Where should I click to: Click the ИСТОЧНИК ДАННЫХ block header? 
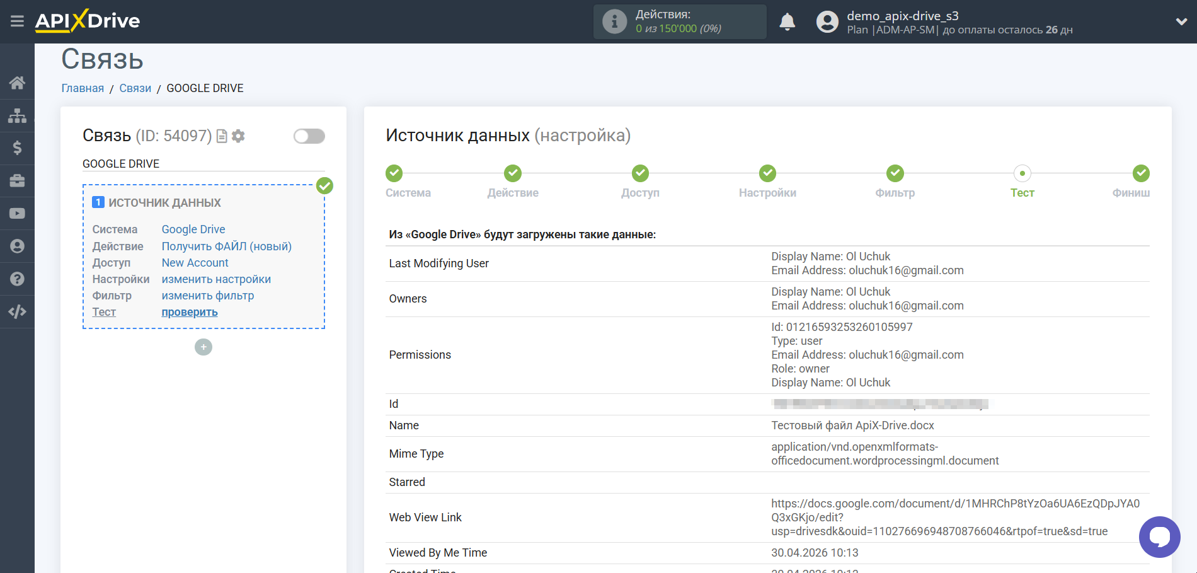pos(164,203)
